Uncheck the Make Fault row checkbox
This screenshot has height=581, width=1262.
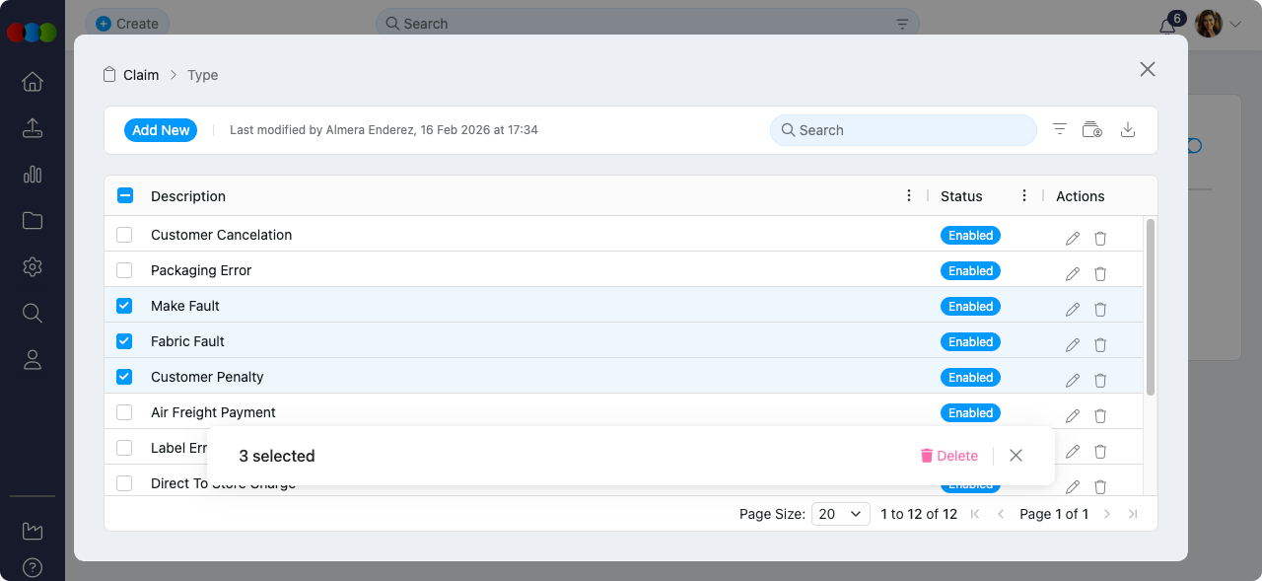[x=124, y=305]
